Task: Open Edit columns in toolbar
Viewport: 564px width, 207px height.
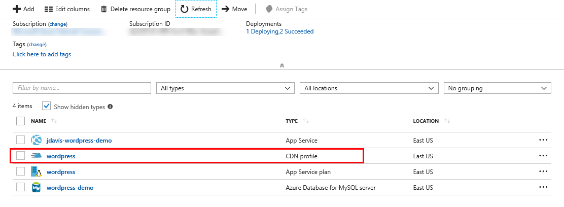Action: pyautogui.click(x=67, y=9)
